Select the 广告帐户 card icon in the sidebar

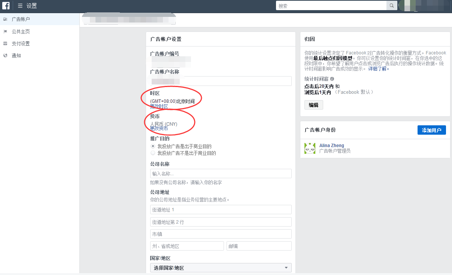(x=5, y=19)
